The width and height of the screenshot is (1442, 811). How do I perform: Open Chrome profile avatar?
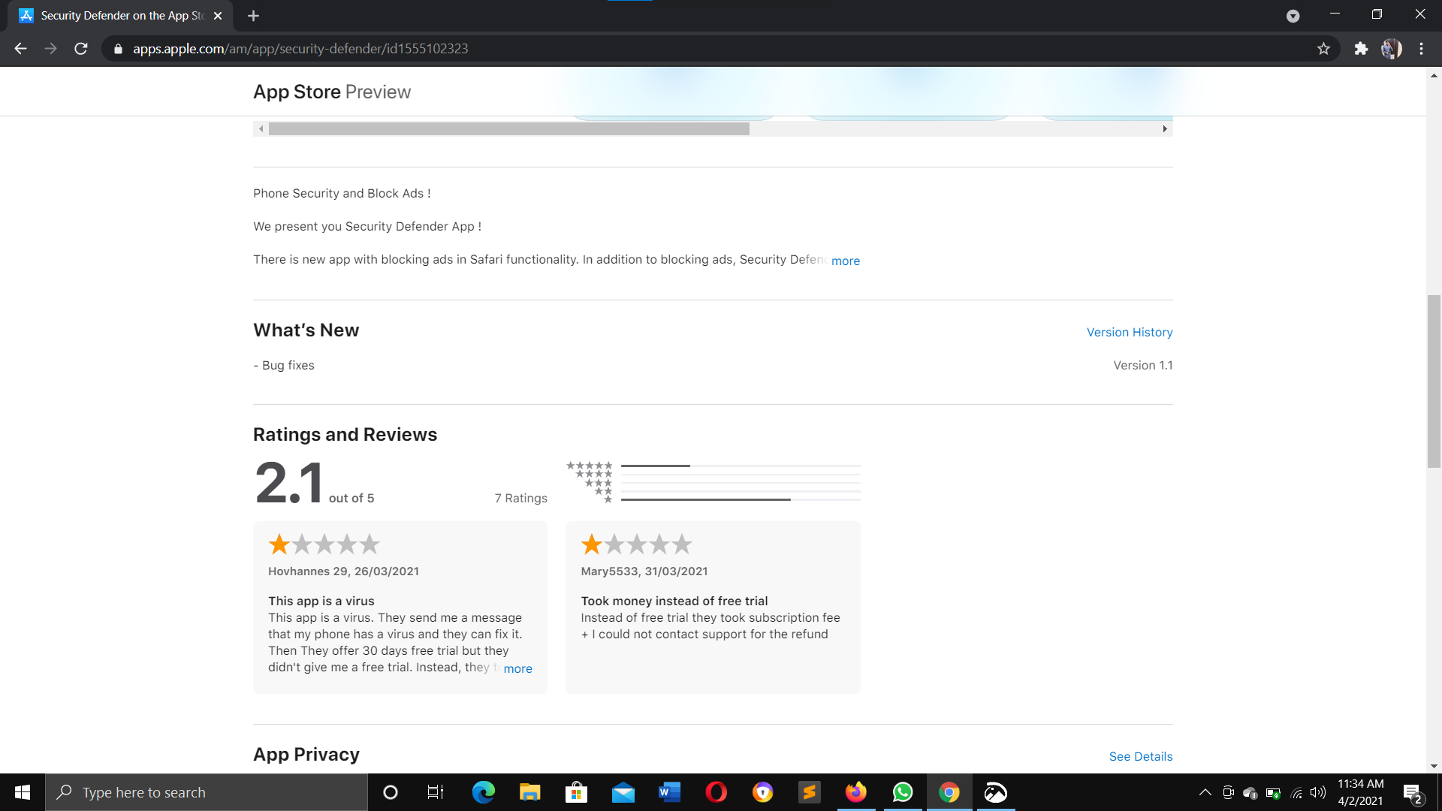click(1391, 49)
